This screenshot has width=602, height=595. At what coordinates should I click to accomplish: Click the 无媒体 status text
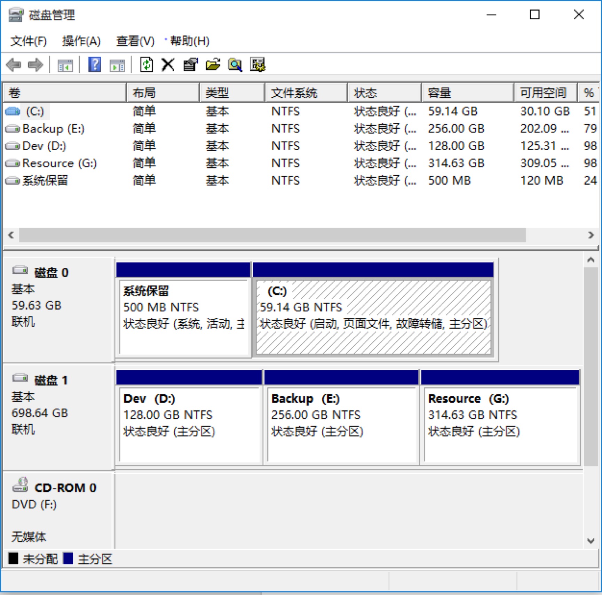[29, 537]
